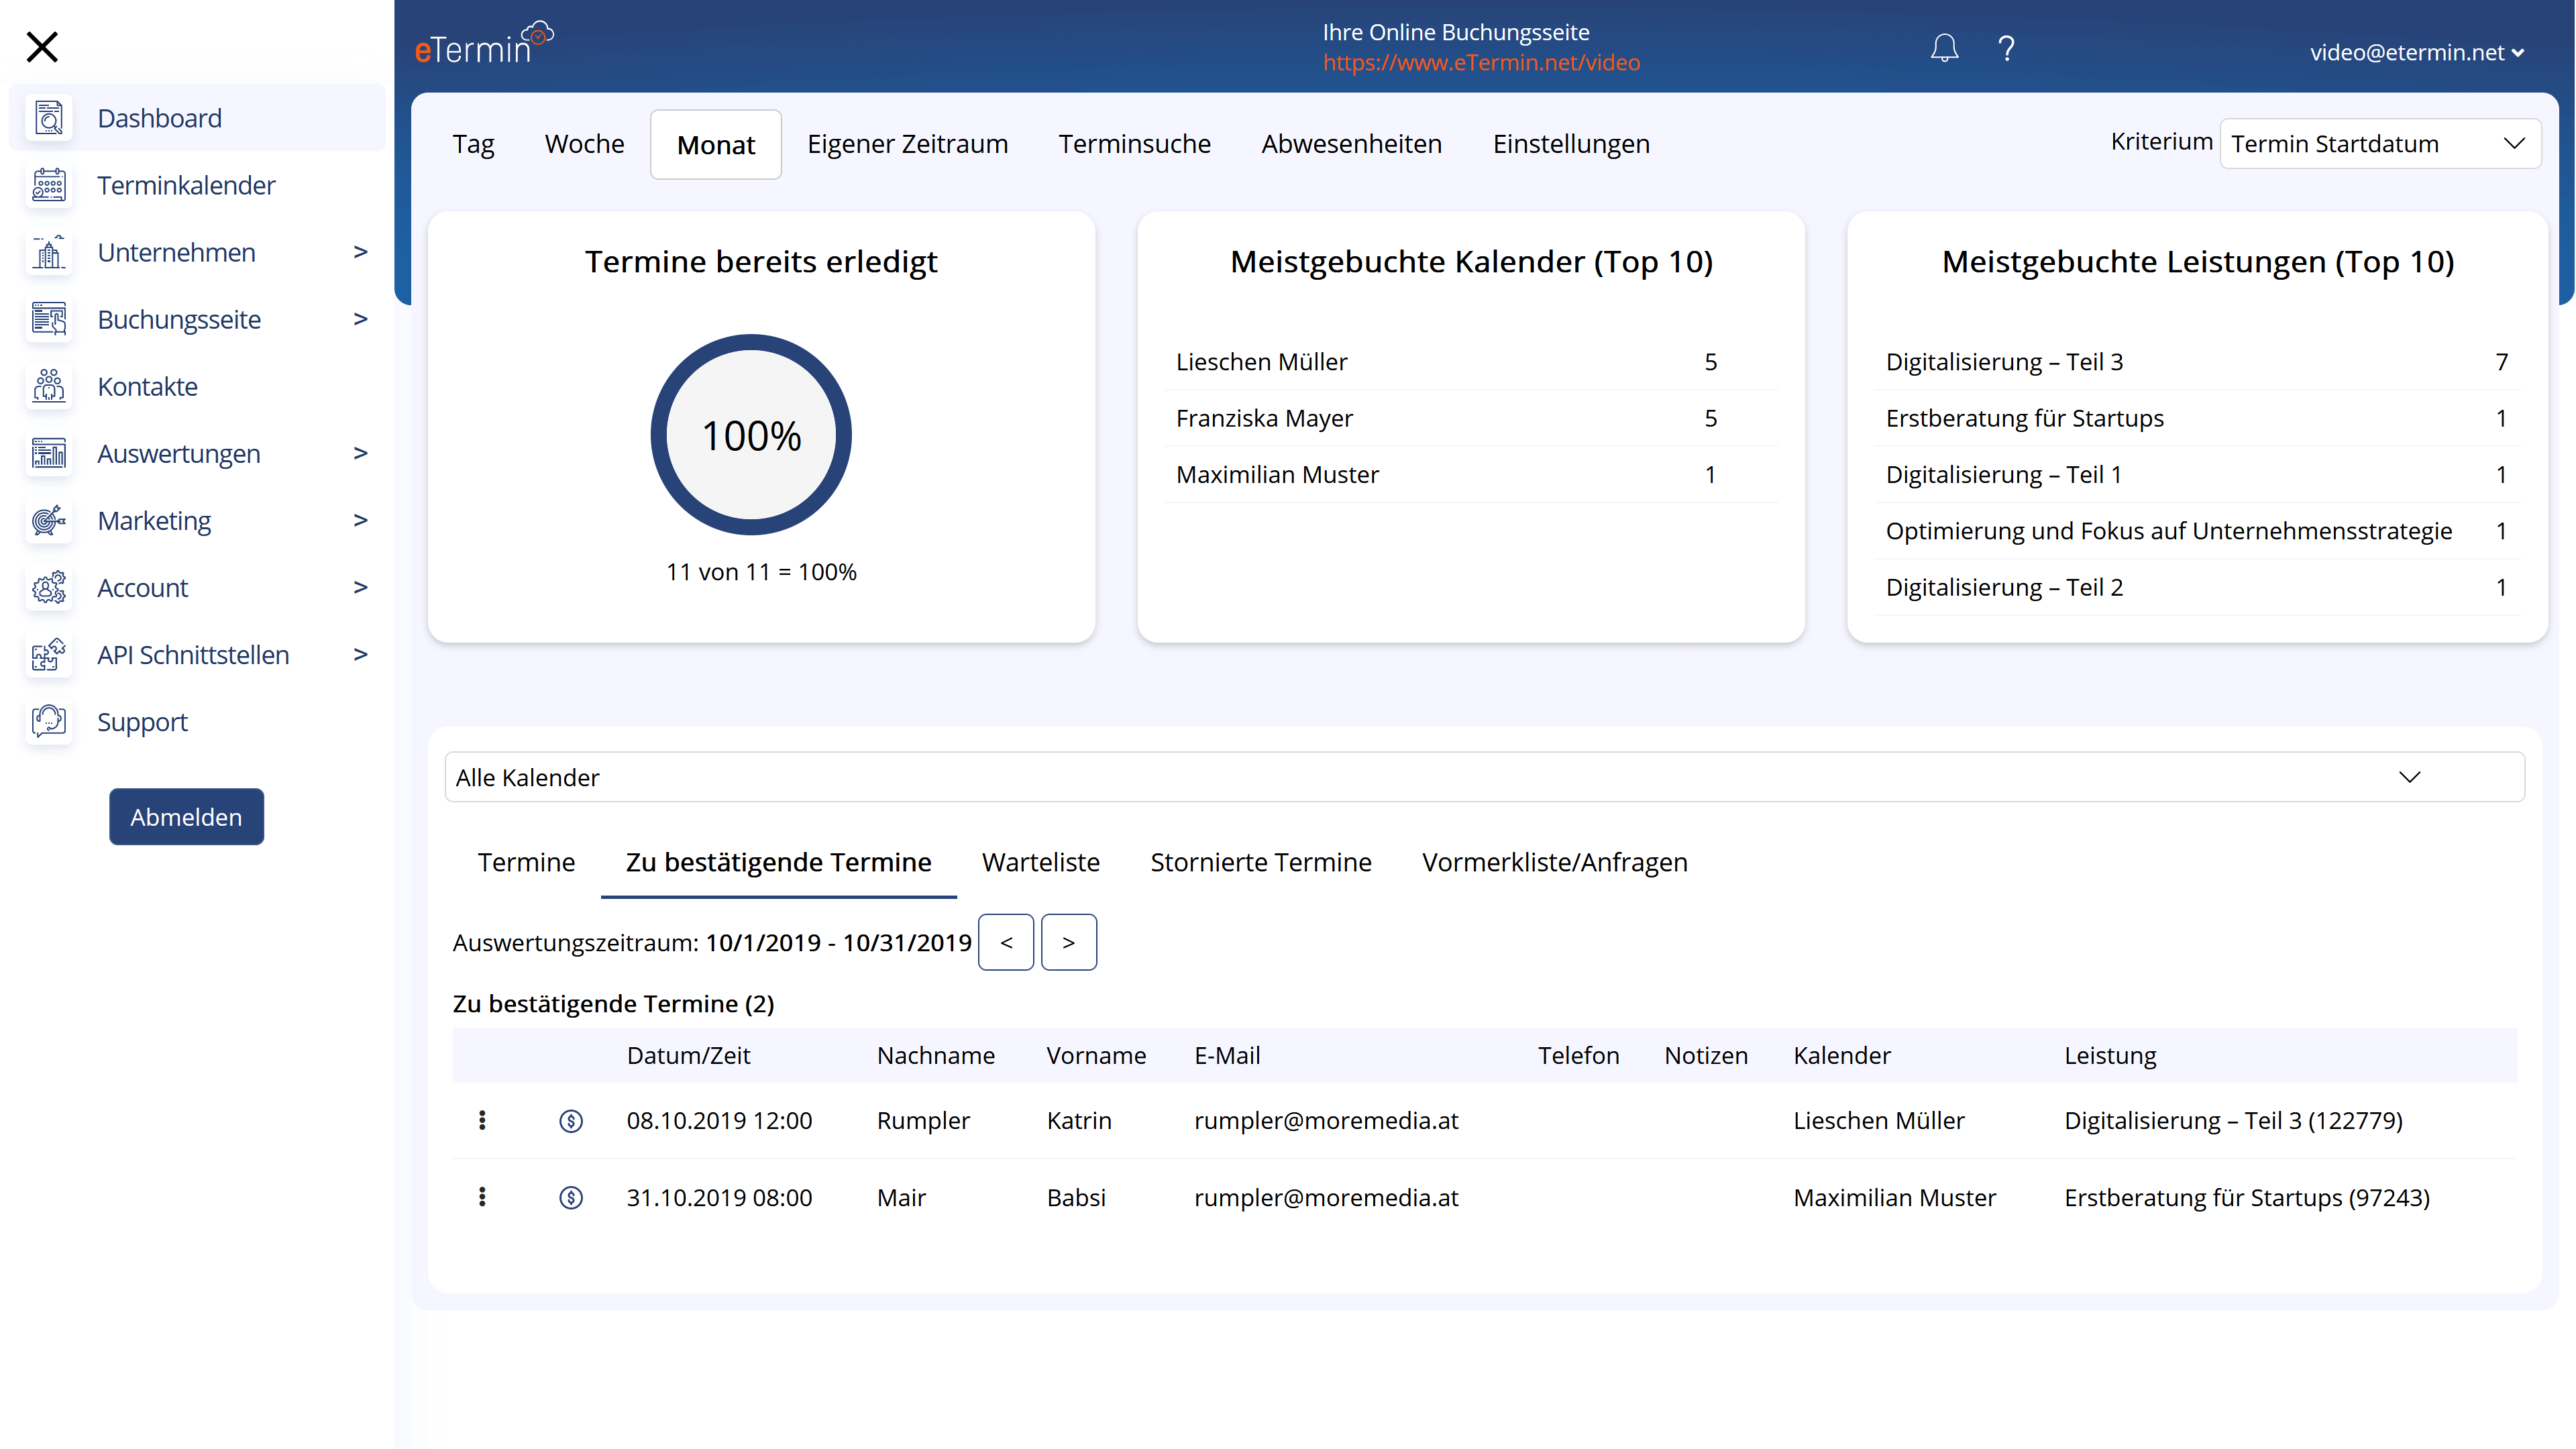The image size is (2576, 1449).
Task: Expand the Account submenu arrow
Action: tap(360, 587)
